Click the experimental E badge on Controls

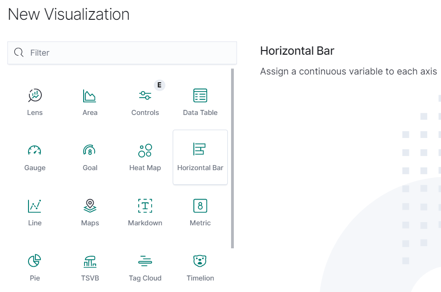(x=159, y=85)
